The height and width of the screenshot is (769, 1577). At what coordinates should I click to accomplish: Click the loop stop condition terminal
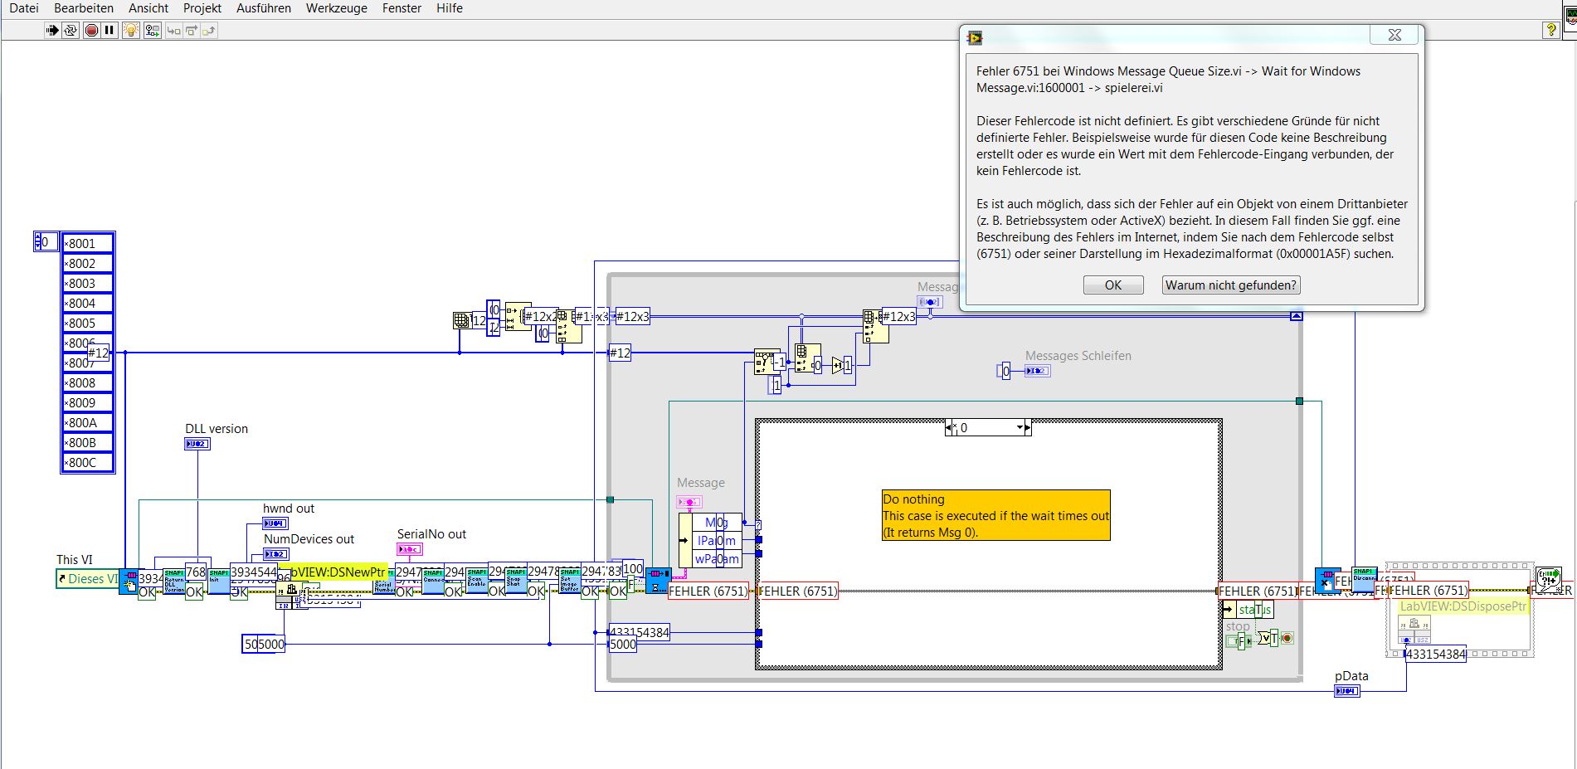pos(1287,638)
